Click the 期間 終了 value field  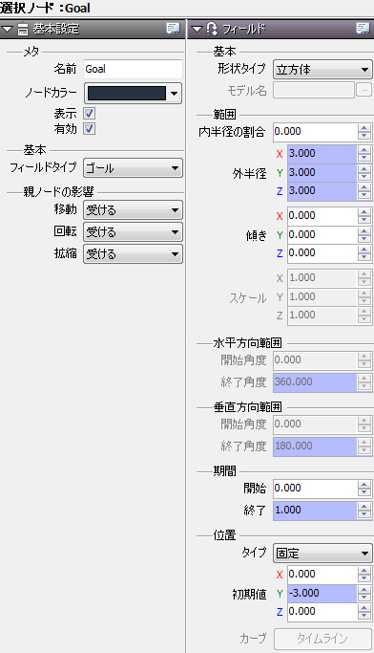coord(315,511)
